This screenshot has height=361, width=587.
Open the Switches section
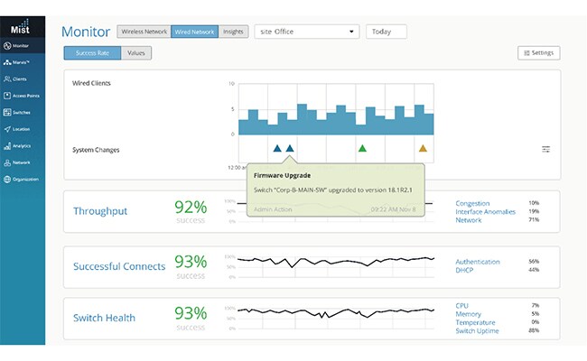pyautogui.click(x=22, y=112)
